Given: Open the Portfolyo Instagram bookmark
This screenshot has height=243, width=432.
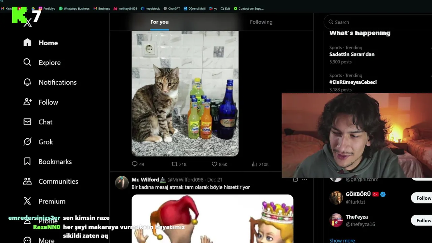Looking at the screenshot, I should pos(47,8).
